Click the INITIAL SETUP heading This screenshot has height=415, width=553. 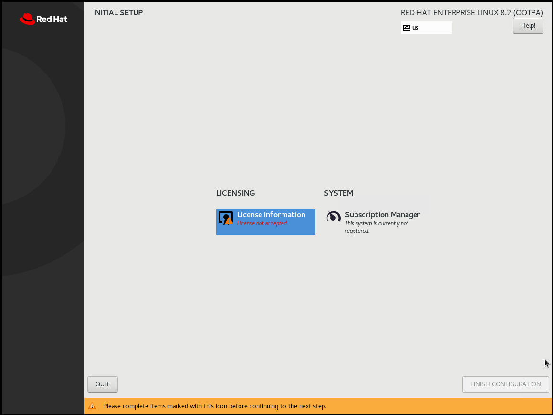coord(118,12)
